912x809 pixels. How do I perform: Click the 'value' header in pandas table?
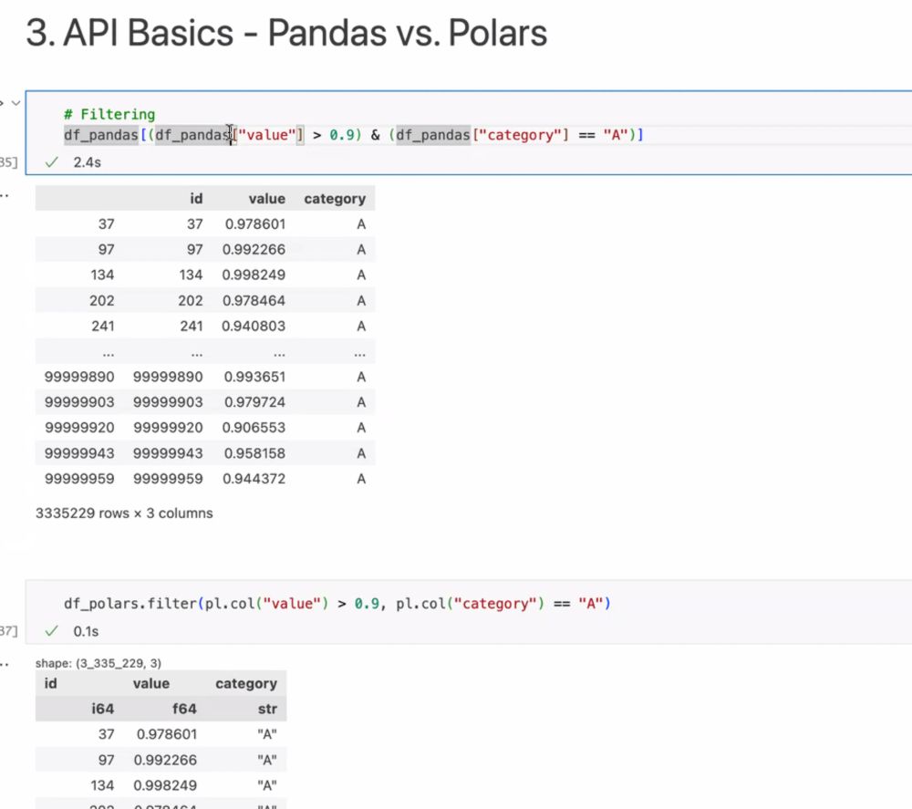pyautogui.click(x=267, y=199)
